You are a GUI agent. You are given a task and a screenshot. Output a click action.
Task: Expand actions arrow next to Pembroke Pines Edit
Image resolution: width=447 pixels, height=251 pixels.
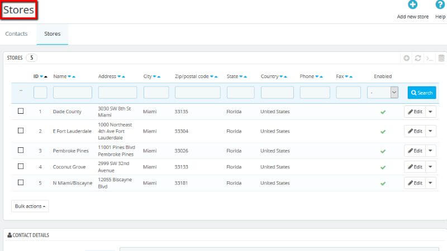coord(430,151)
